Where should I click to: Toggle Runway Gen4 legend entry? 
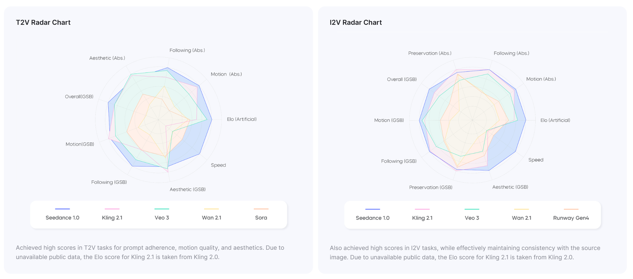tap(571, 214)
